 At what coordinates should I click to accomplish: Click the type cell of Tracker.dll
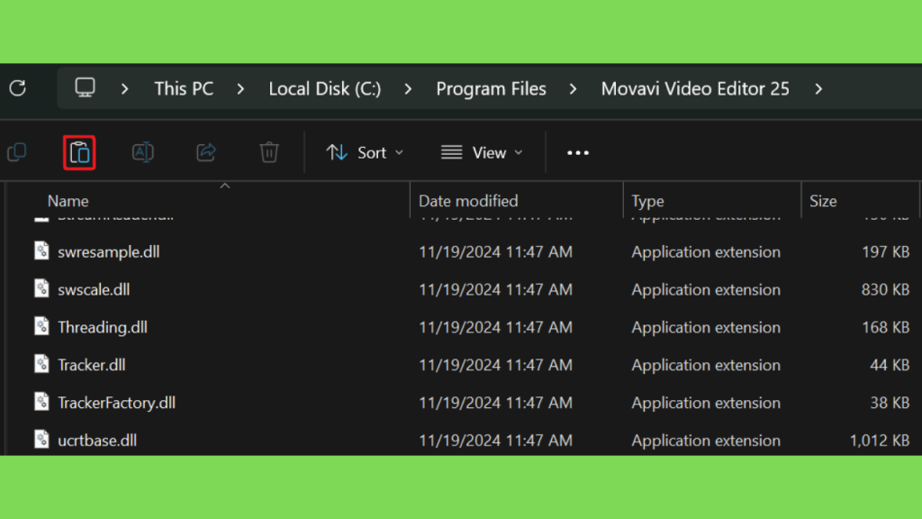point(706,365)
